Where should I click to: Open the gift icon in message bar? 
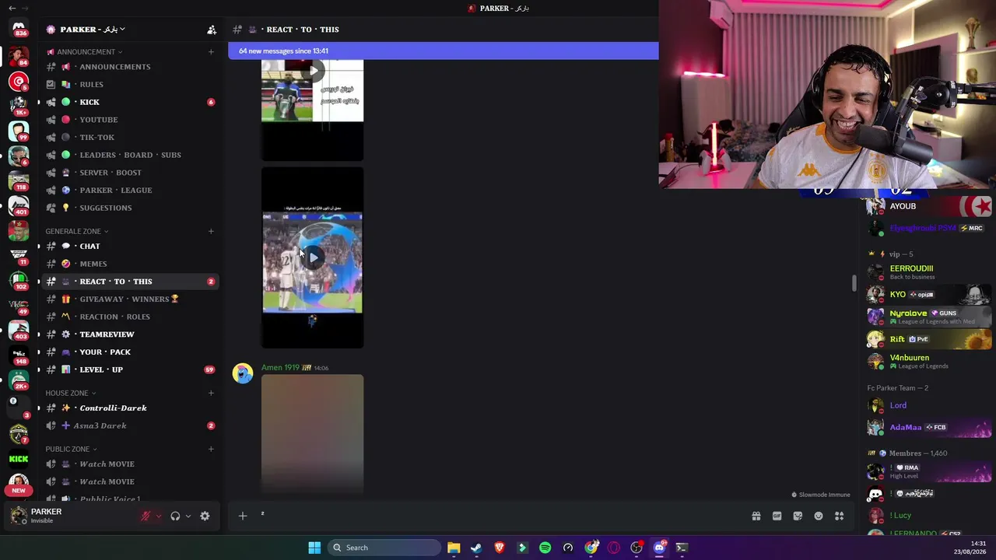[x=756, y=516]
